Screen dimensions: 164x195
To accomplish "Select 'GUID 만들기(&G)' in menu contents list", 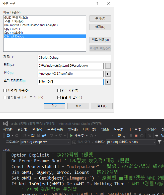I will tap(45, 18).
